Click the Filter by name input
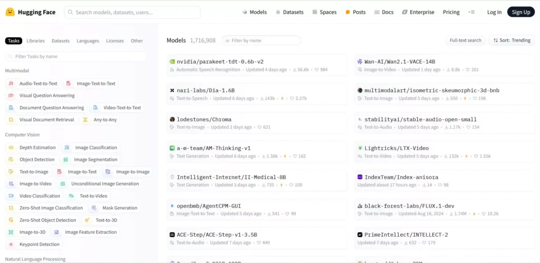Screen dimensions: 540x263 tap(262, 40)
